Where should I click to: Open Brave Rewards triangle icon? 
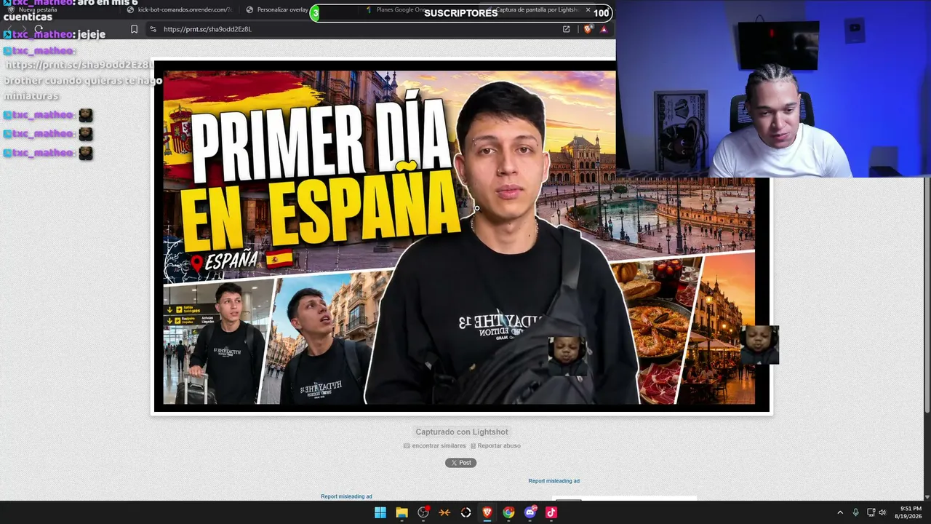(x=604, y=29)
